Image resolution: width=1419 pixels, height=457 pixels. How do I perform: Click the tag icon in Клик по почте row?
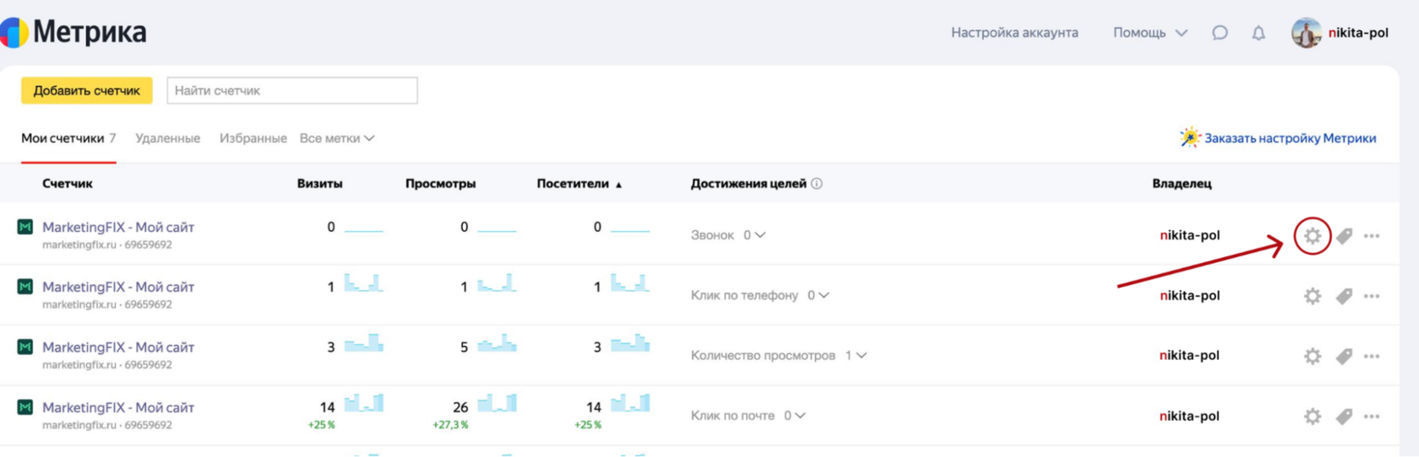pyautogui.click(x=1344, y=417)
